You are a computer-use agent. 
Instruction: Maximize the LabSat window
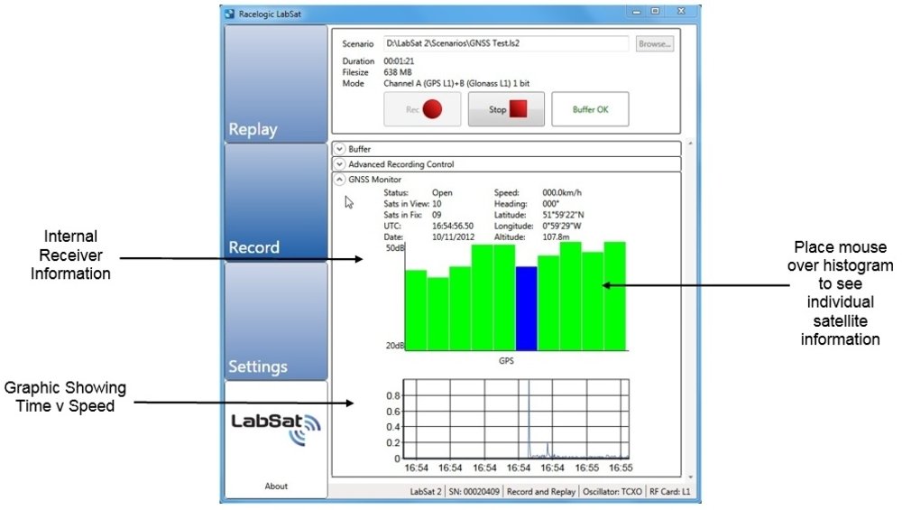coord(655,12)
